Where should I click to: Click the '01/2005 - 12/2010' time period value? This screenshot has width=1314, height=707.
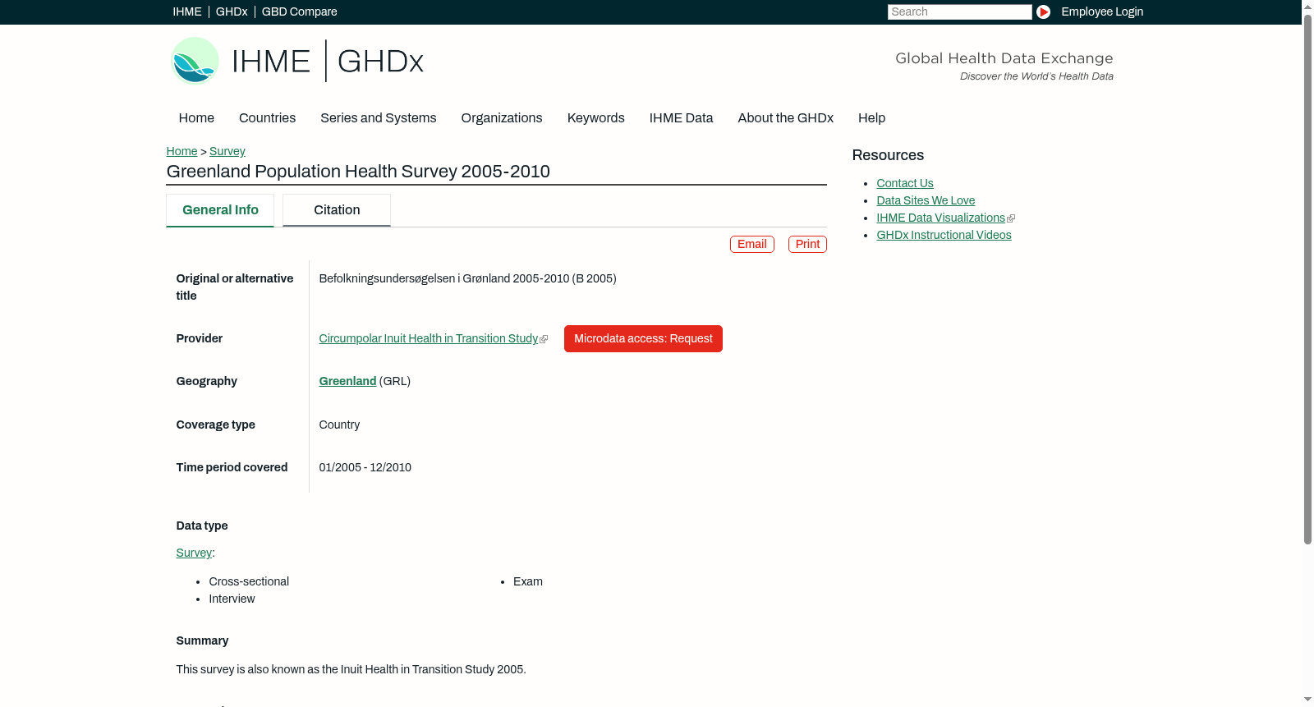[x=365, y=468]
